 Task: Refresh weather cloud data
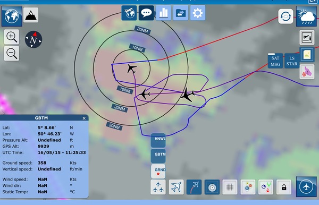pos(286,16)
